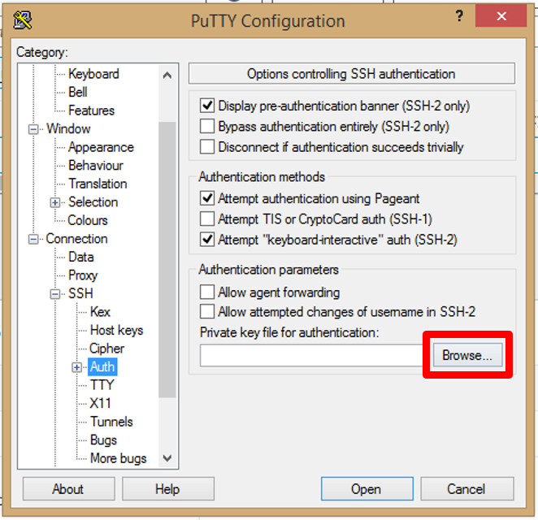Image resolution: width=538 pixels, height=520 pixels.
Task: Select the highlighted Auth category
Action: click(x=102, y=367)
